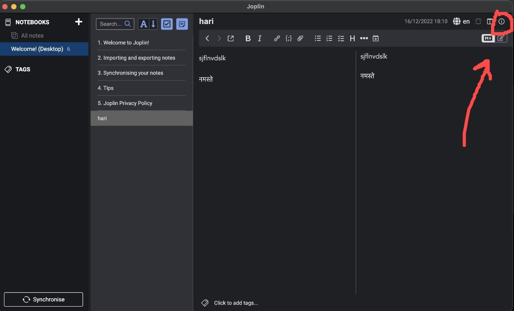Reverse the note sort direction

click(153, 24)
